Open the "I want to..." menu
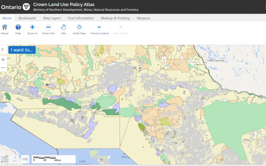Image resolution: width=266 pixels, height=166 pixels. click(x=22, y=50)
